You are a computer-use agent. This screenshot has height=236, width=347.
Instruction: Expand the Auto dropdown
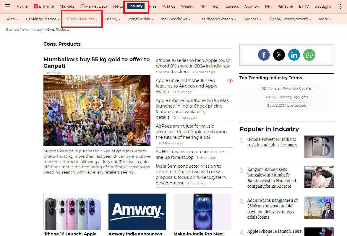[12, 19]
